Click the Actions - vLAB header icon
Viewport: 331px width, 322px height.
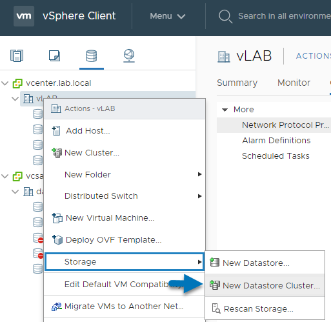[x=56, y=108]
